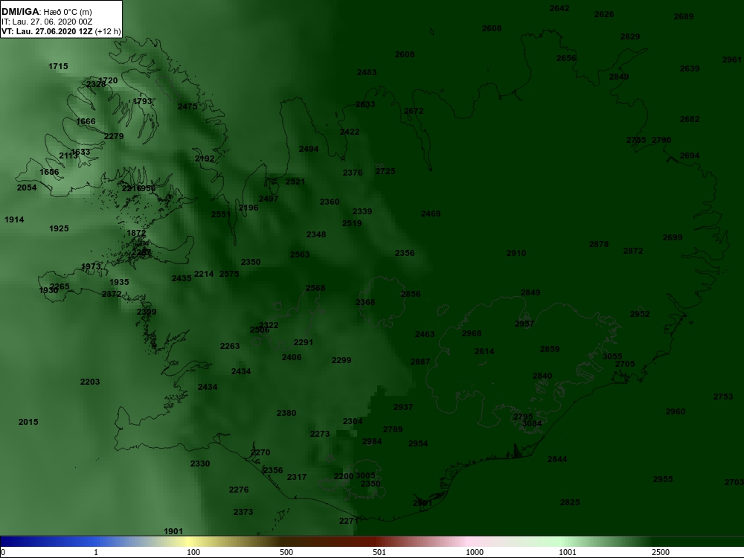Click the map value 2317
Image resolution: width=744 pixels, height=558 pixels.
(x=297, y=478)
